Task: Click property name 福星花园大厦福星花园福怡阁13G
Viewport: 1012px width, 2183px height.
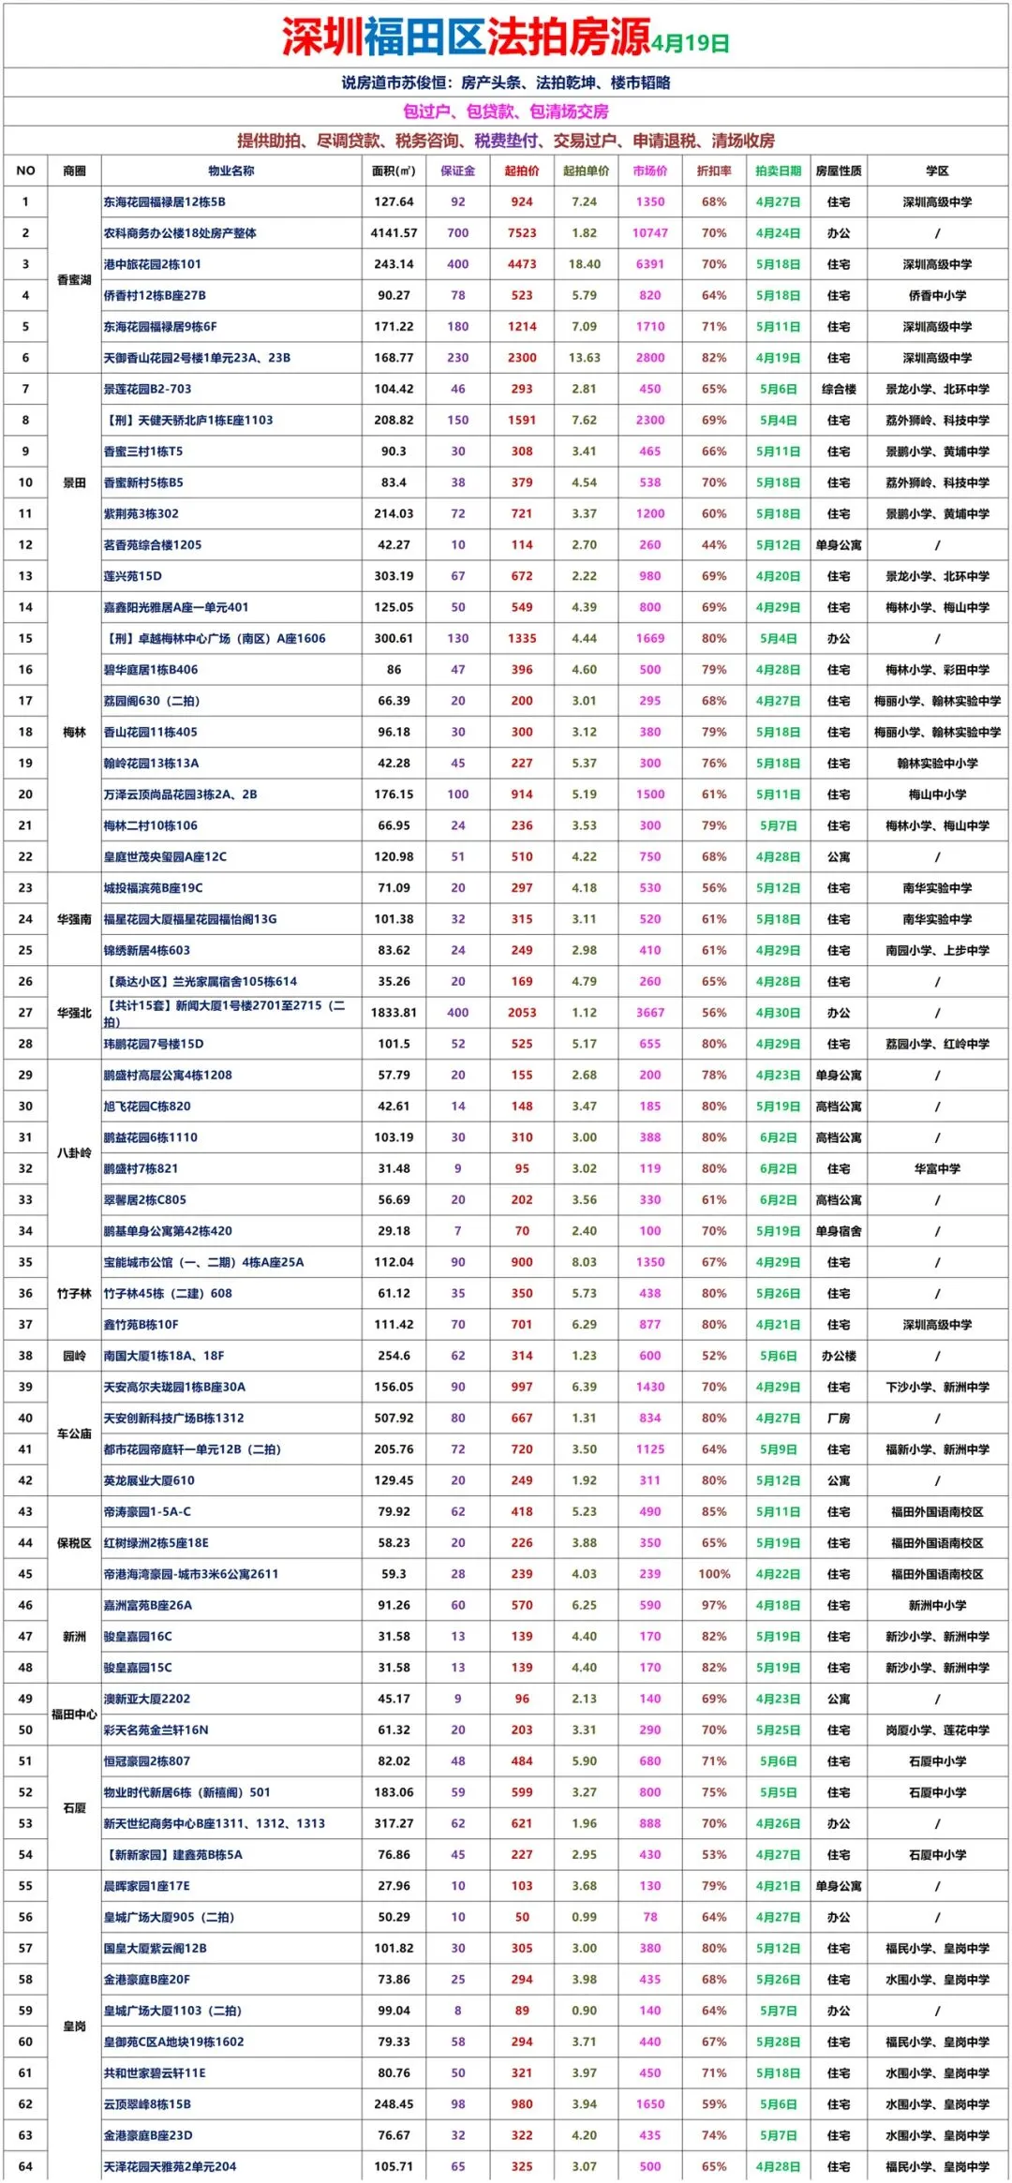Action: point(190,919)
